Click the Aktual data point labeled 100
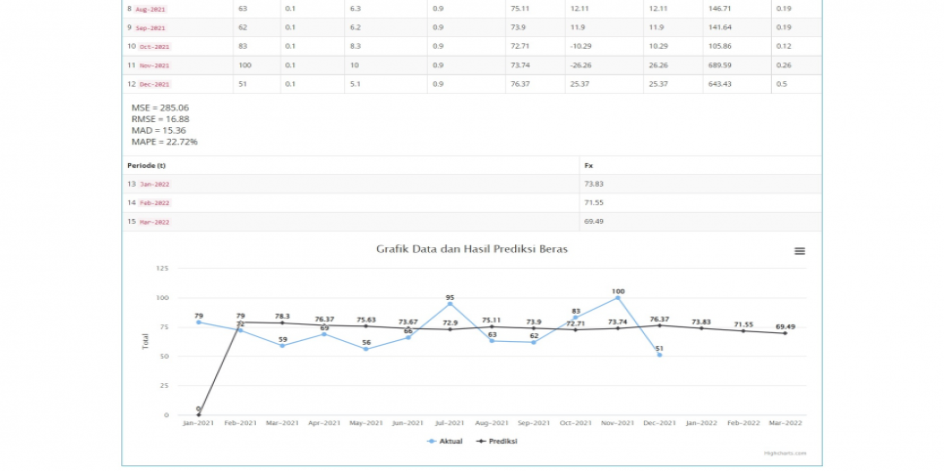944x471 pixels. tap(618, 298)
